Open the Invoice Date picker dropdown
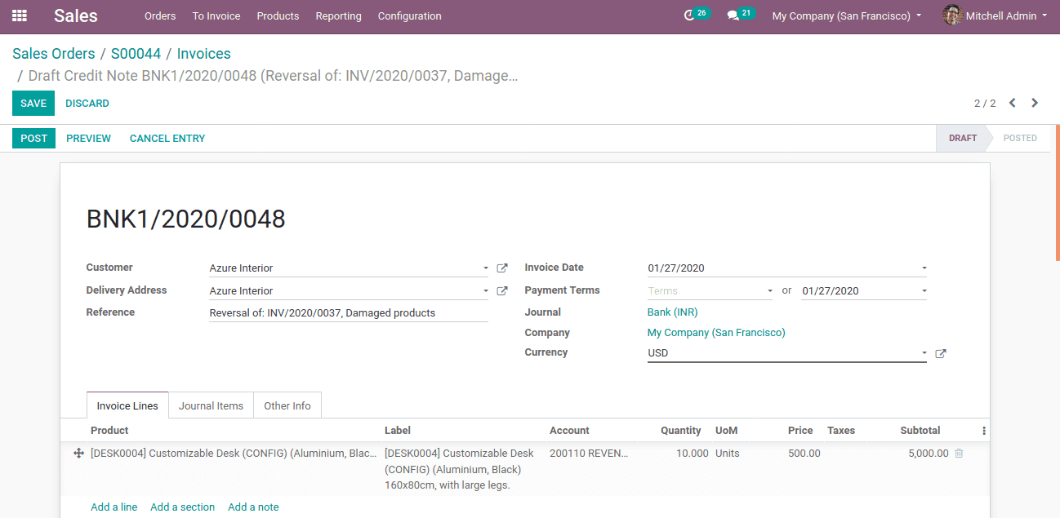 (x=924, y=268)
